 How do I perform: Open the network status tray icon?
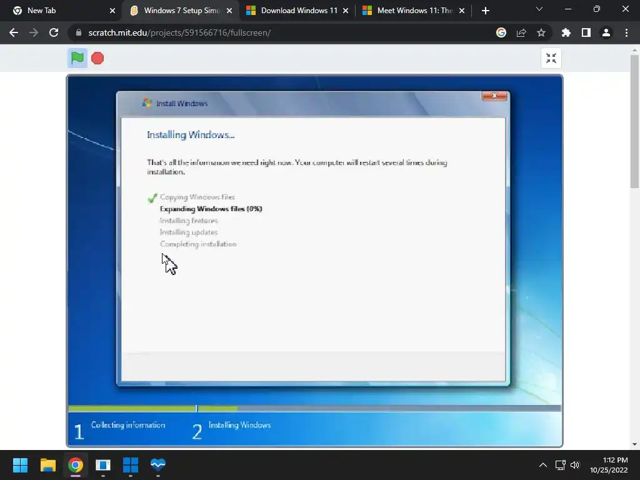point(561,465)
